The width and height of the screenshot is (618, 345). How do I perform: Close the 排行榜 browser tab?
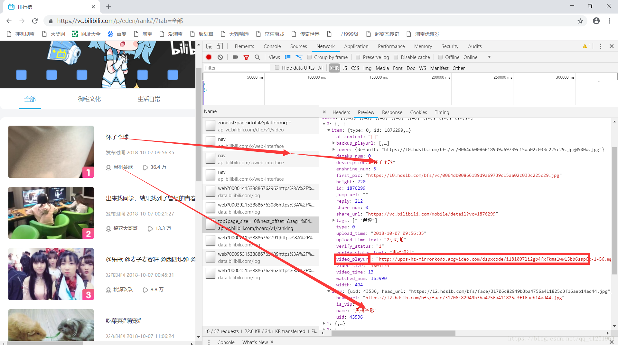click(x=93, y=7)
